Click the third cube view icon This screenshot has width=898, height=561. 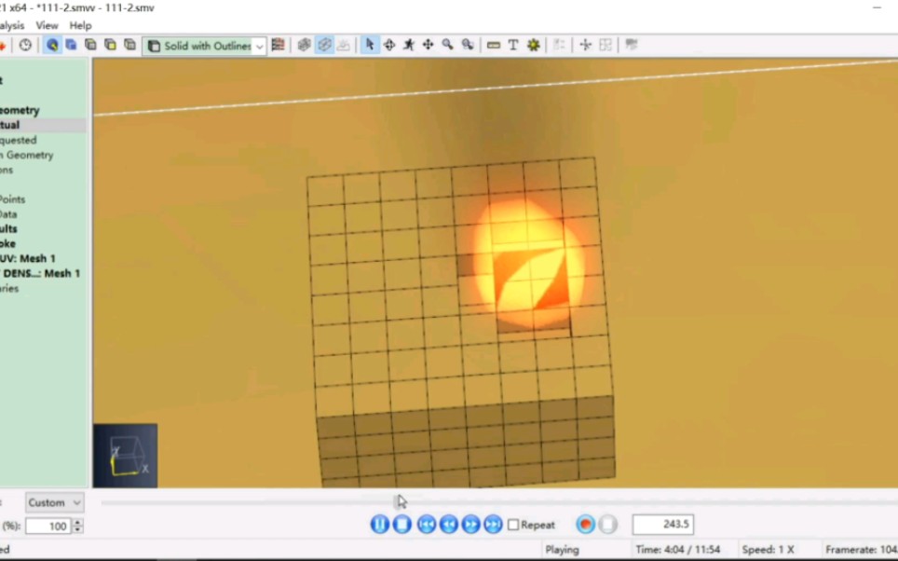click(90, 45)
